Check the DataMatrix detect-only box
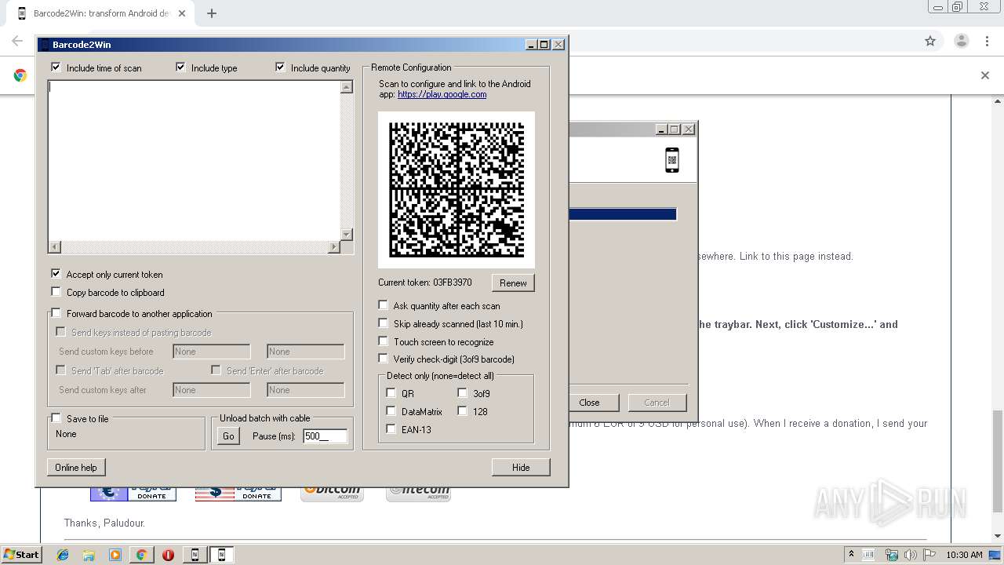The width and height of the screenshot is (1004, 565). click(391, 411)
